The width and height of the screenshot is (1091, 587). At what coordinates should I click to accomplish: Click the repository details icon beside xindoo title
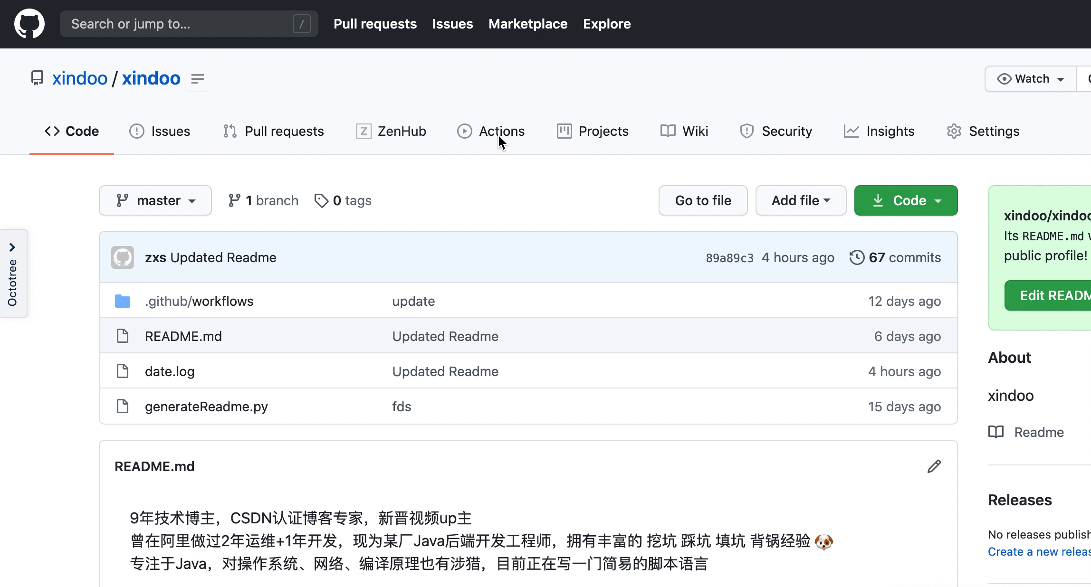tap(197, 78)
